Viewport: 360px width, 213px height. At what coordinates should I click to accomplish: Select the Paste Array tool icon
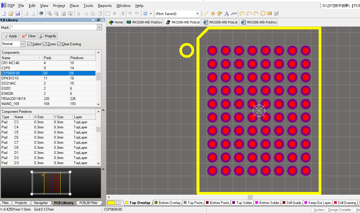point(276,13)
